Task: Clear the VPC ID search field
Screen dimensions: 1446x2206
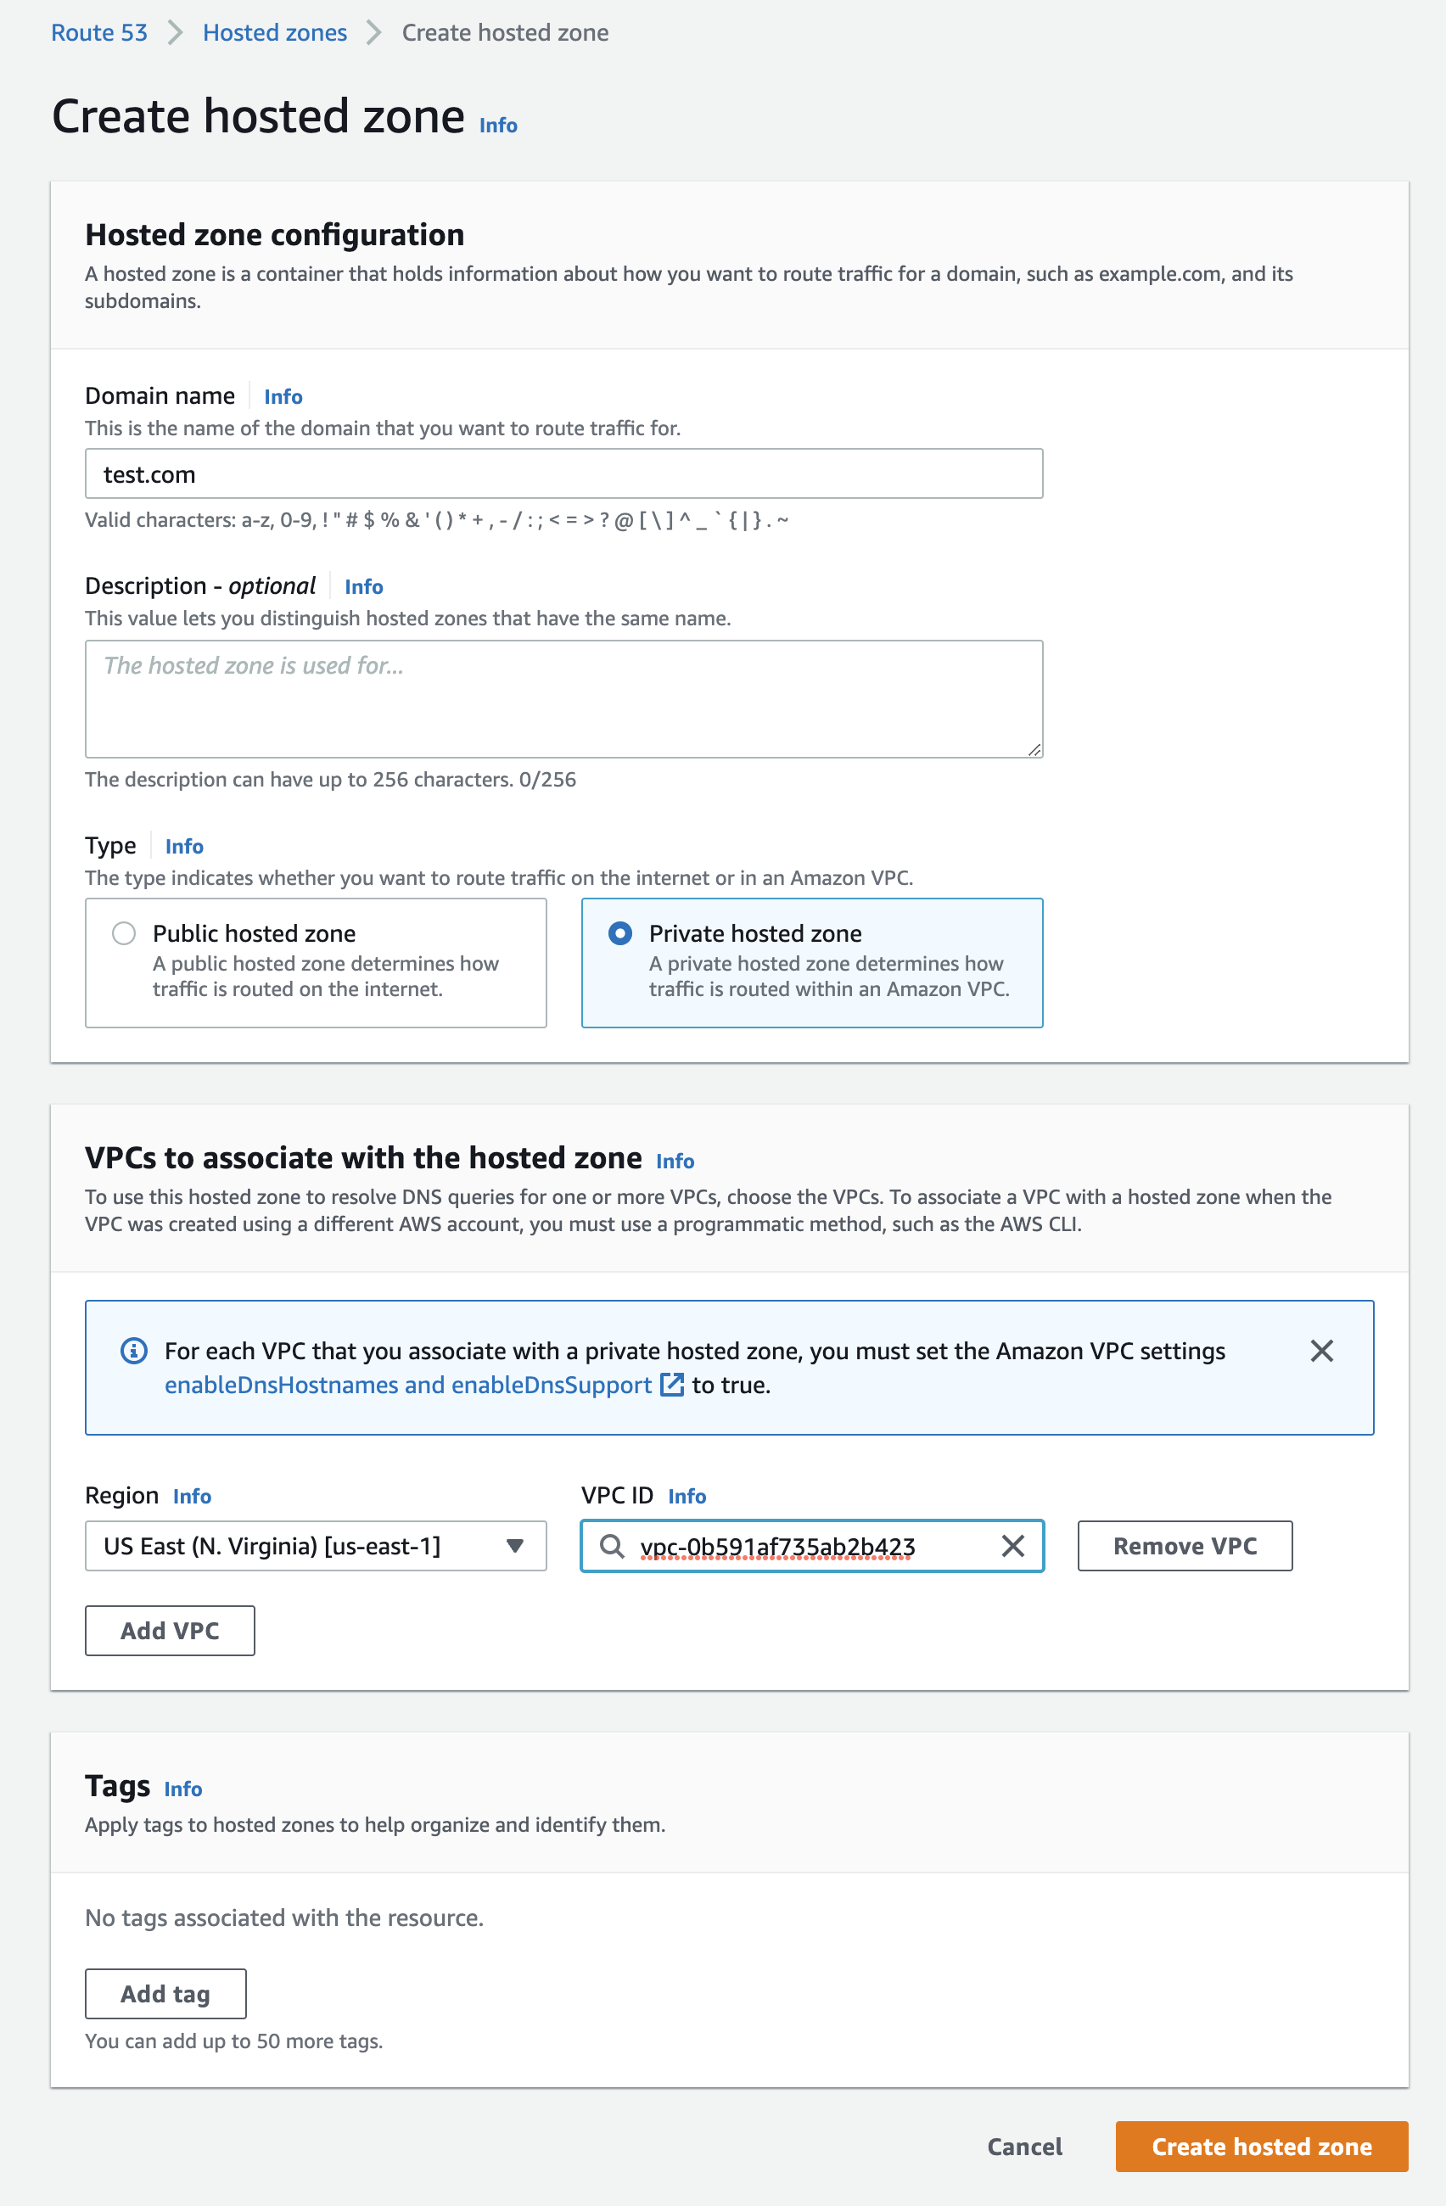Action: (x=1012, y=1545)
